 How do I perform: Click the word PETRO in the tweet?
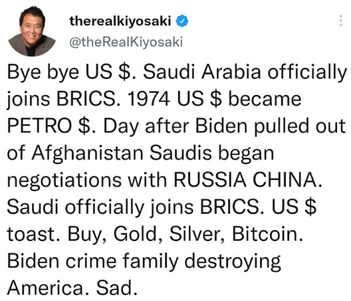point(39,127)
